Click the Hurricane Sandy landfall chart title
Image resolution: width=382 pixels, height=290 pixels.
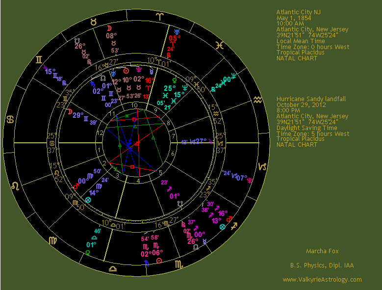(x=311, y=99)
